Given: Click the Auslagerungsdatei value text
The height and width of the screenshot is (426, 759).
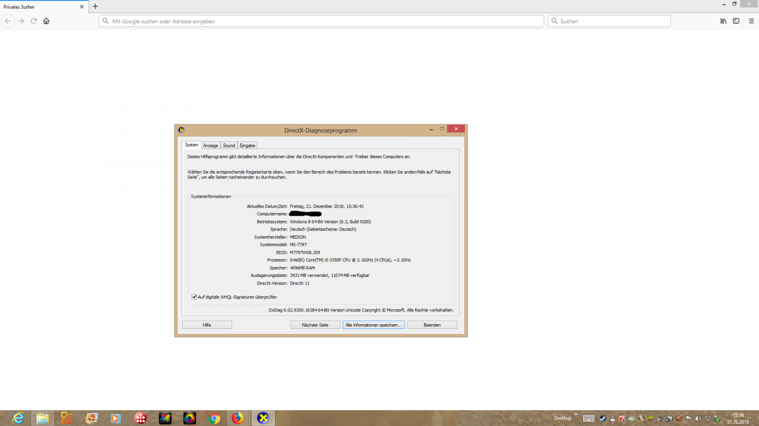Looking at the screenshot, I should [330, 275].
